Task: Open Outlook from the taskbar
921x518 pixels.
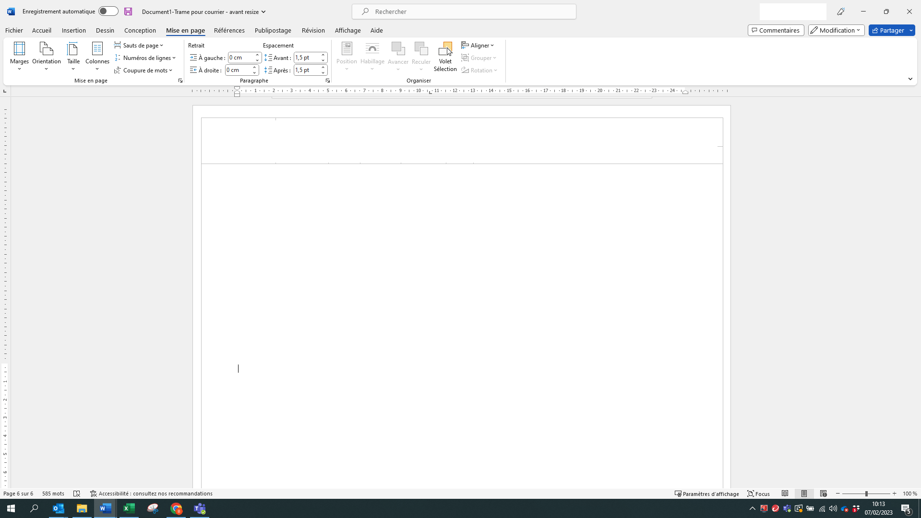Action: pyautogui.click(x=59, y=508)
